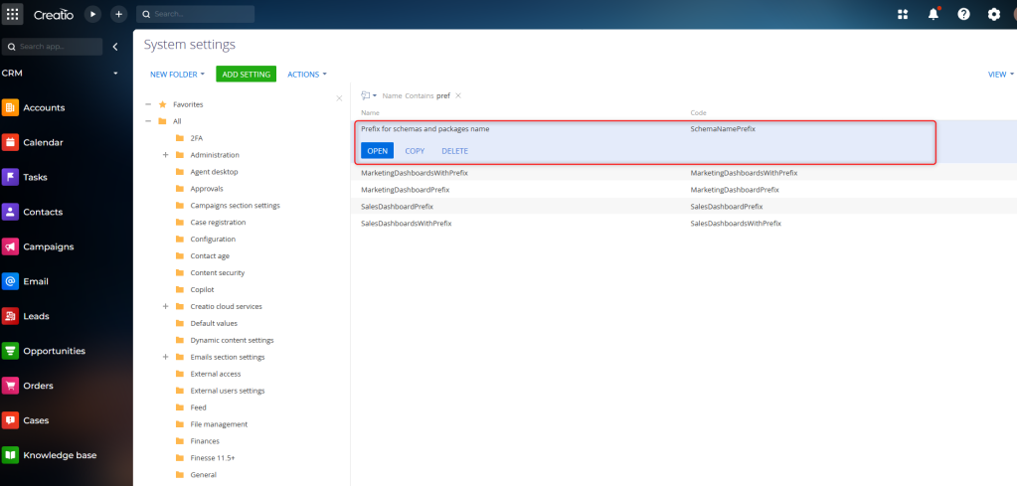The width and height of the screenshot is (1017, 486).
Task: Click the Add Setting button
Action: coord(246,75)
